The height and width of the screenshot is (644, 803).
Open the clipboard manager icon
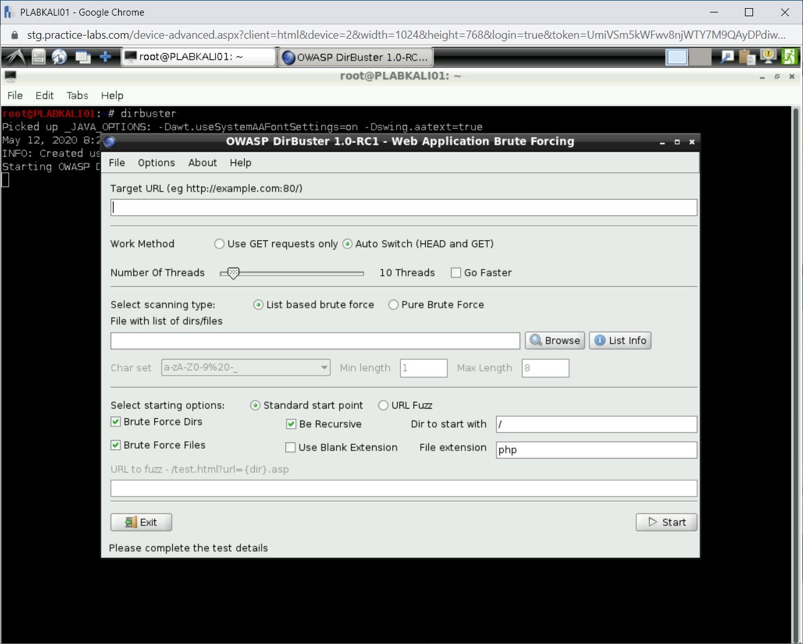[747, 56]
